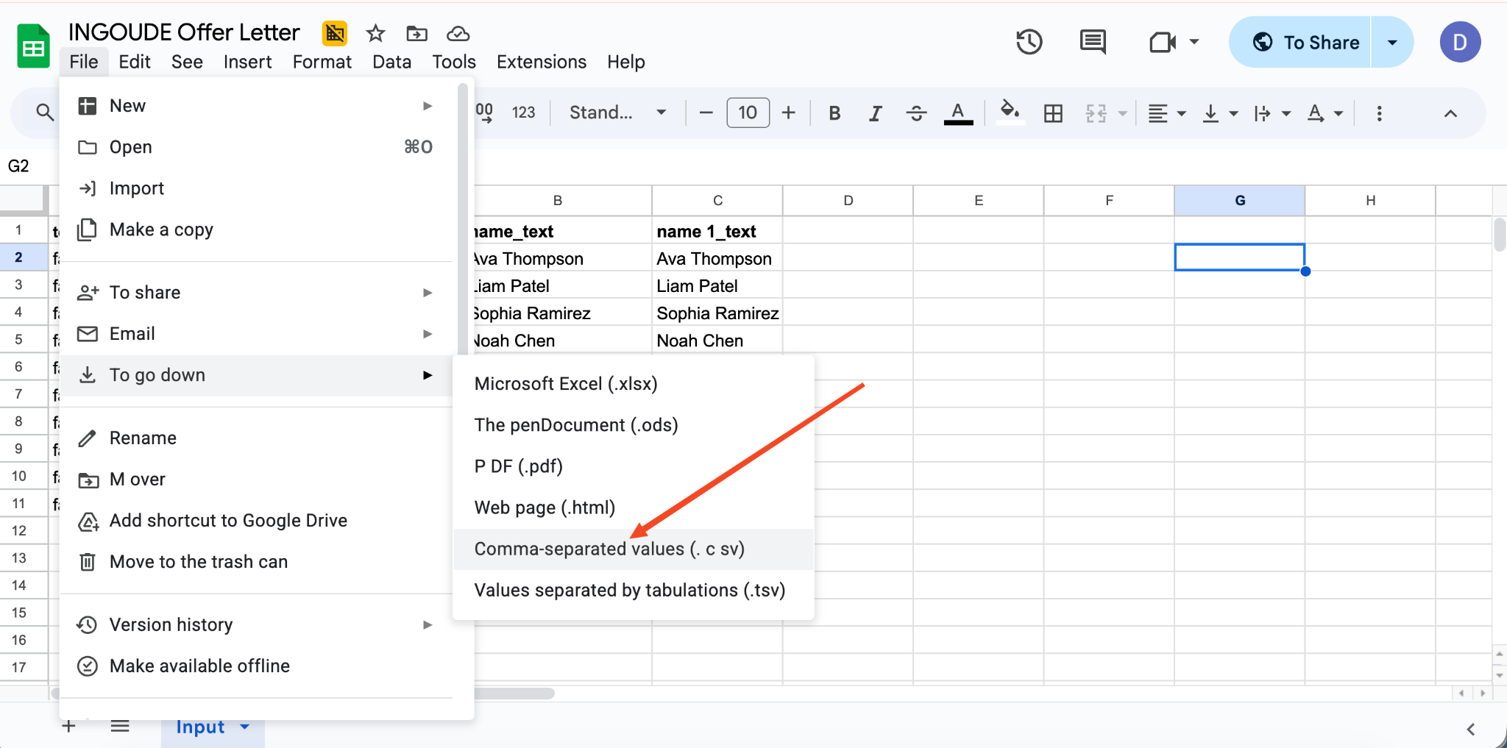Open the Extensions menu

click(540, 62)
